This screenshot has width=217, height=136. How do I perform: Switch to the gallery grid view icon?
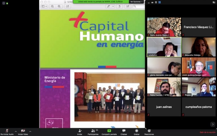(160, 2)
